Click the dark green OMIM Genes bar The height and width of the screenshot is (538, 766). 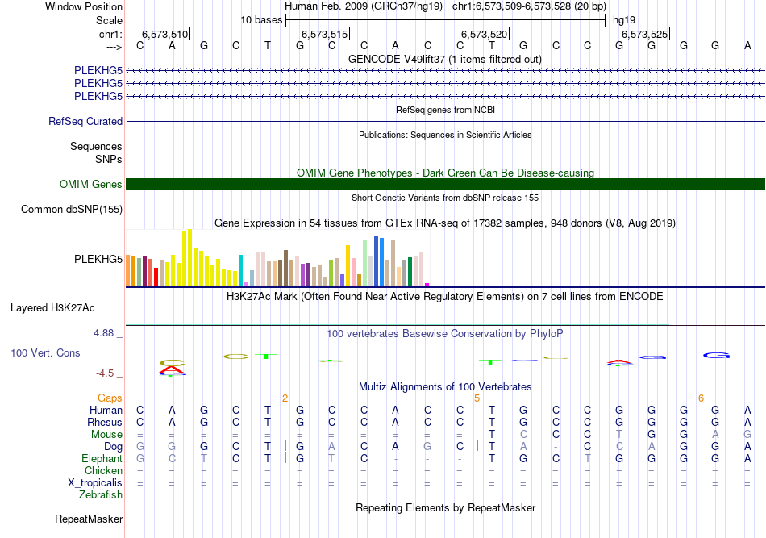445,184
